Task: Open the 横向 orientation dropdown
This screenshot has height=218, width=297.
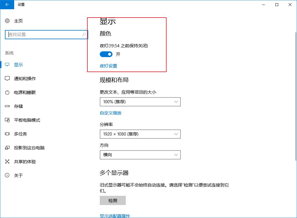Action: [140, 155]
